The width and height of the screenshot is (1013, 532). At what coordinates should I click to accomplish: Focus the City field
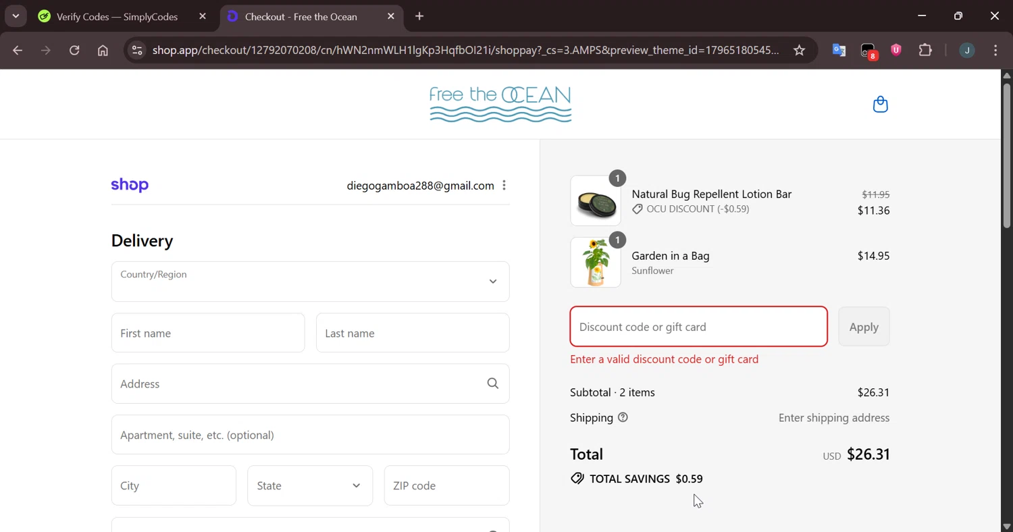click(x=174, y=485)
